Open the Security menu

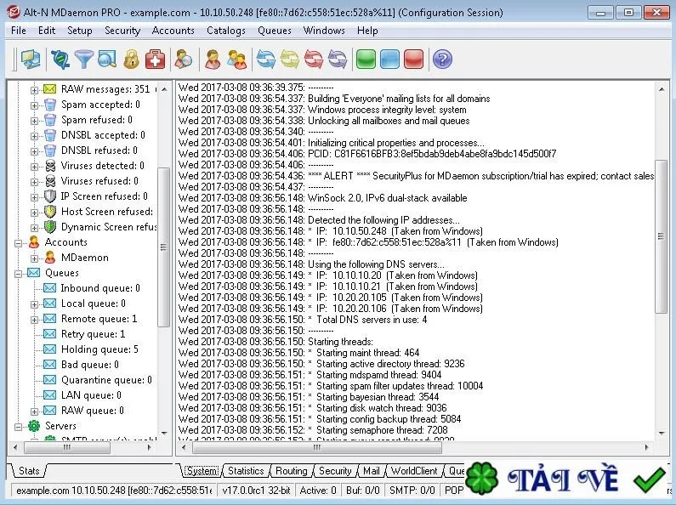click(122, 31)
